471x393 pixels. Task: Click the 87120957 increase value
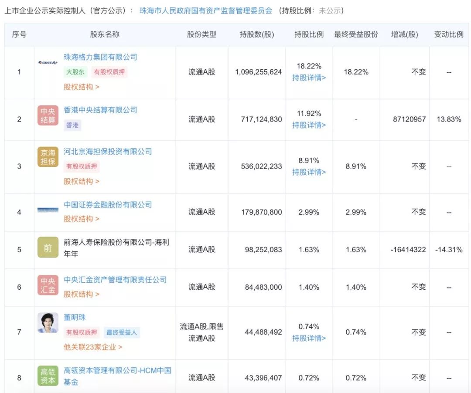tap(410, 119)
